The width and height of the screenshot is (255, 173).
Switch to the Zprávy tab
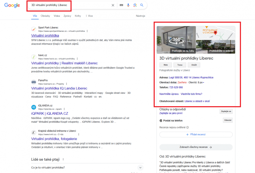67,16
